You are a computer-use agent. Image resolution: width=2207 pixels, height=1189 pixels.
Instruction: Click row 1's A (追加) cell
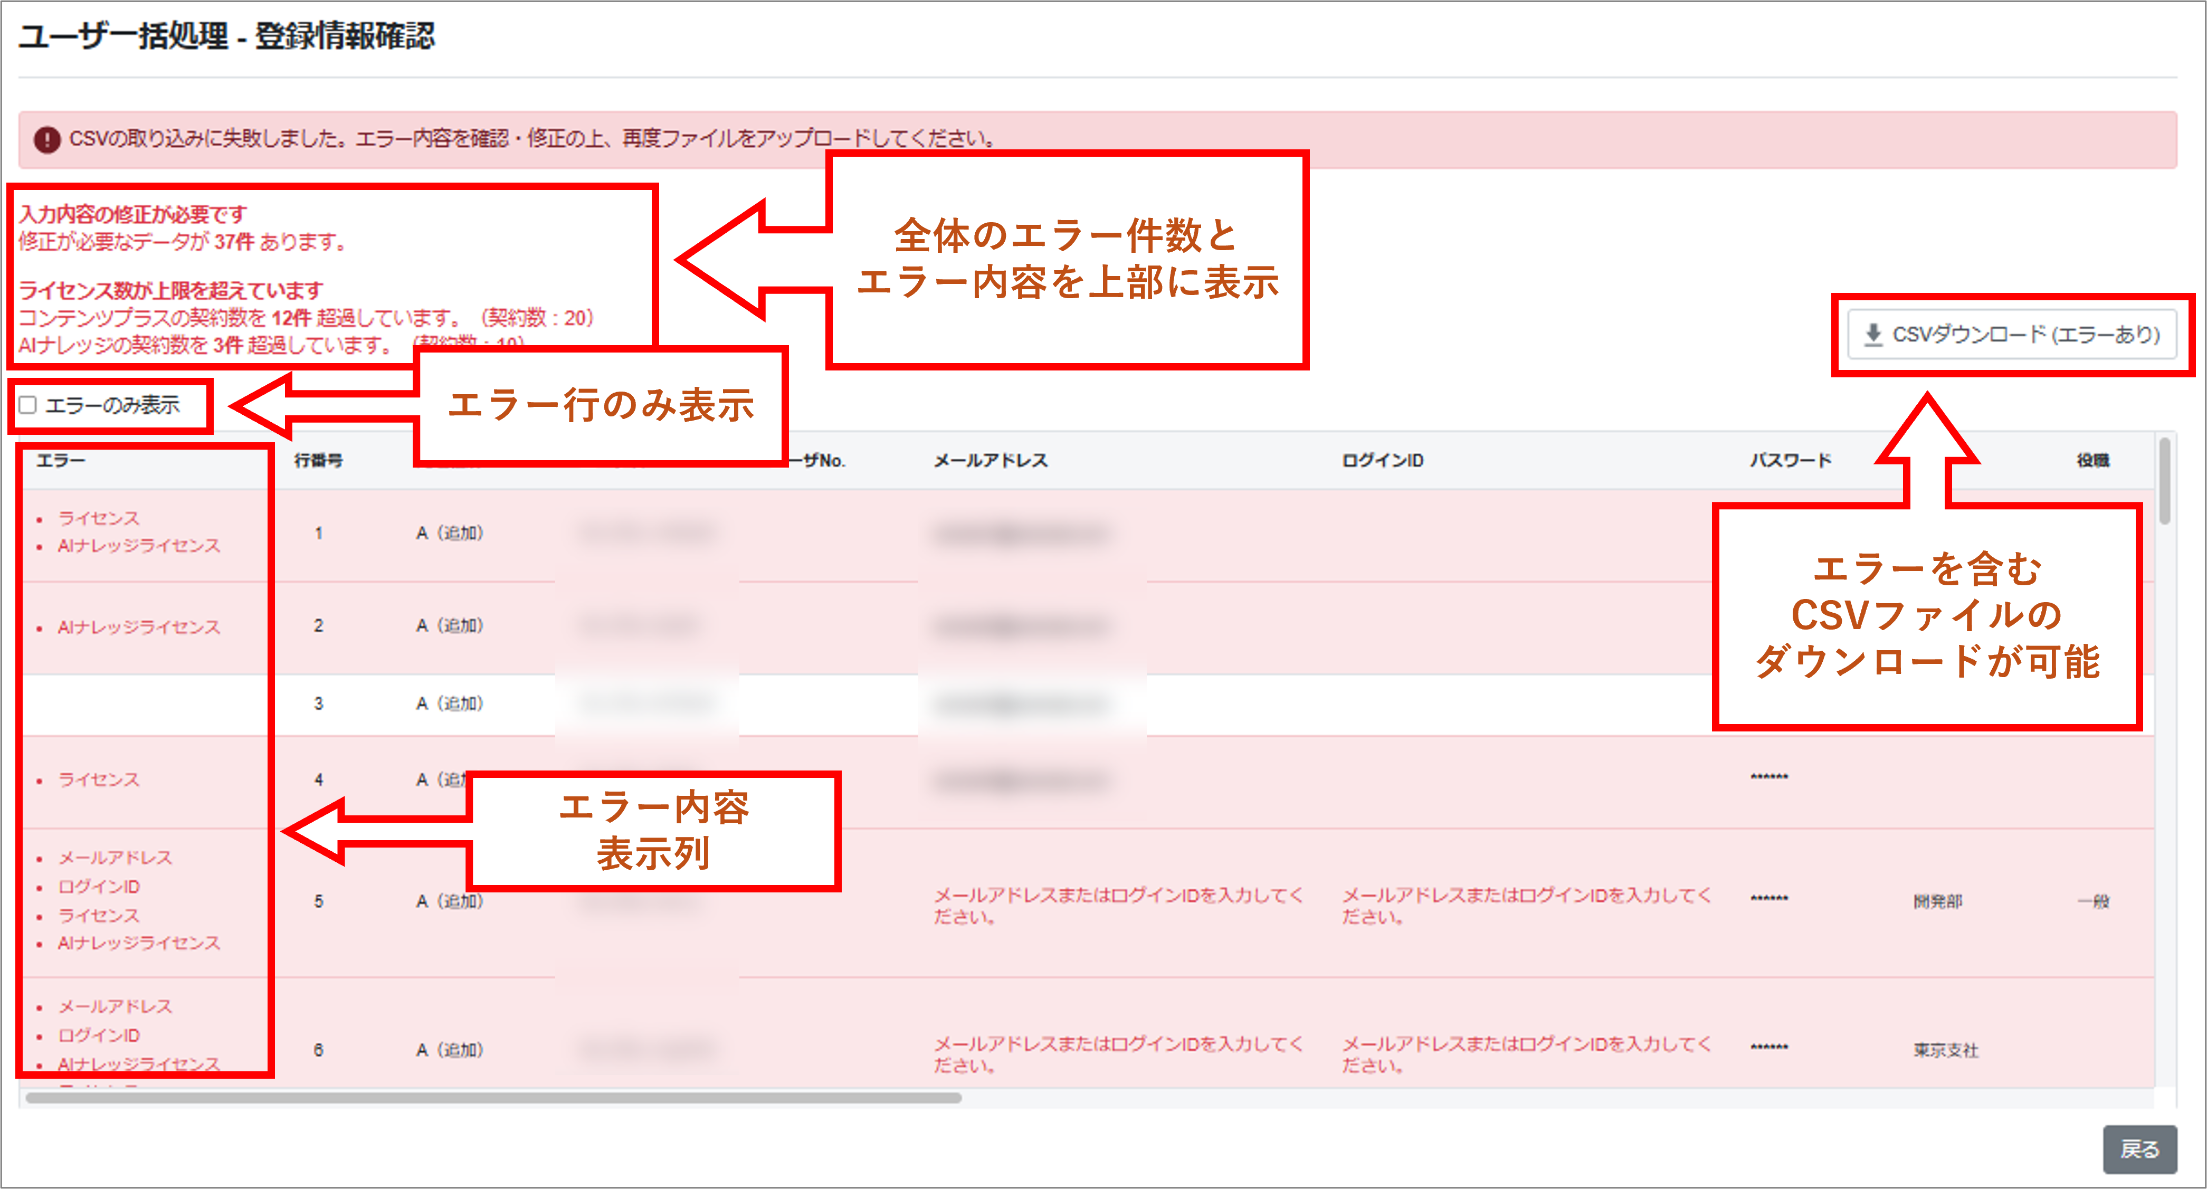click(450, 534)
